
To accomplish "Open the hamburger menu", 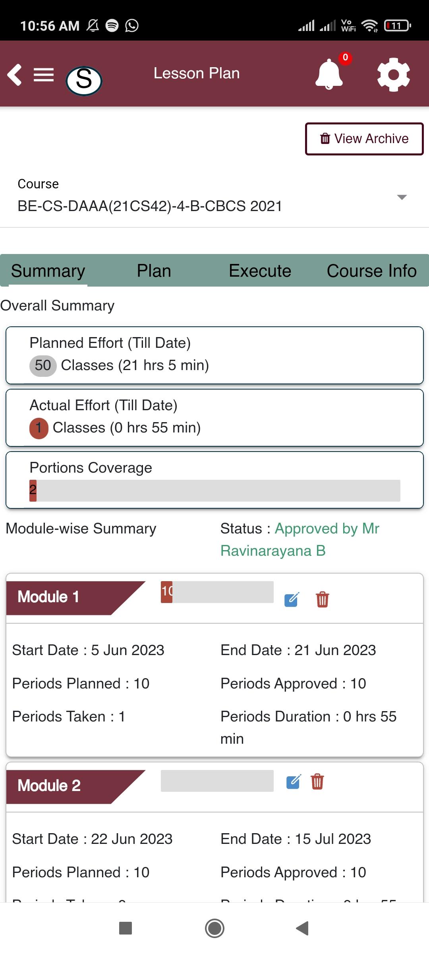I will pyautogui.click(x=44, y=75).
